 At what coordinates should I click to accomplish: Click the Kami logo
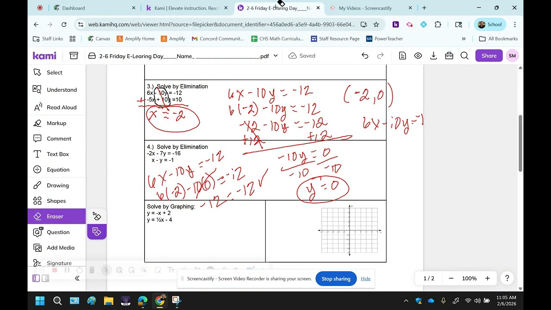(x=44, y=56)
